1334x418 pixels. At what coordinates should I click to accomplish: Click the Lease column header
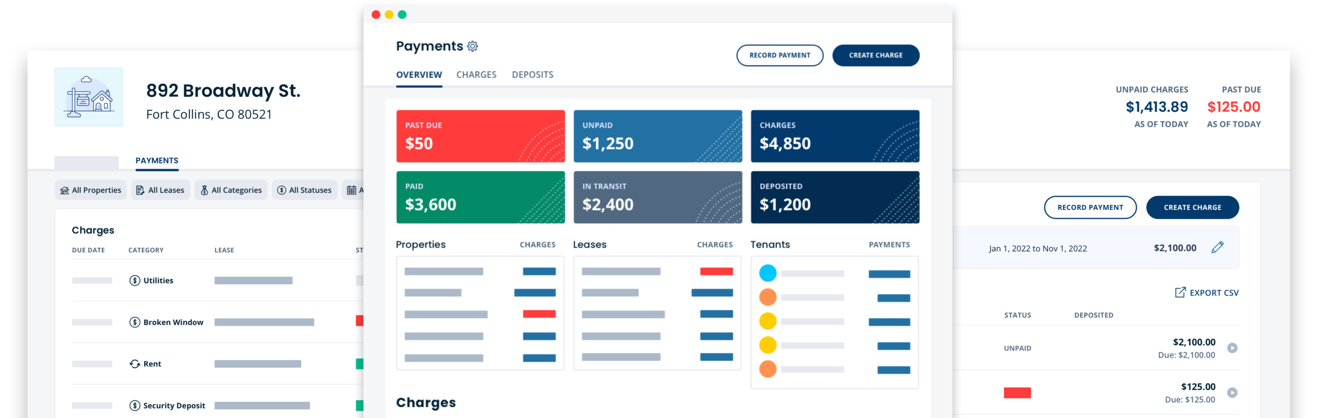[x=224, y=250]
